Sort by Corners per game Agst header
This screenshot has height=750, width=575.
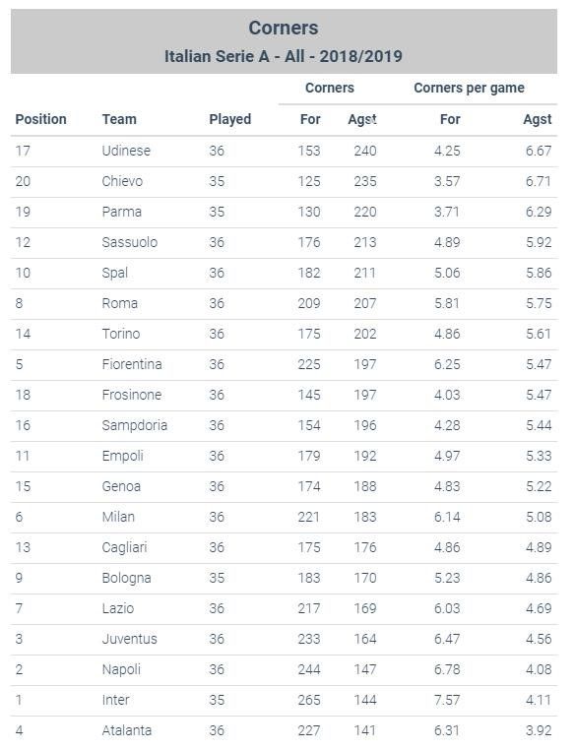[x=538, y=119]
